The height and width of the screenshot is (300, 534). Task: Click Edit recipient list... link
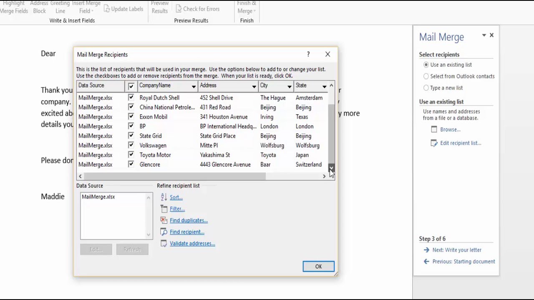[461, 143]
